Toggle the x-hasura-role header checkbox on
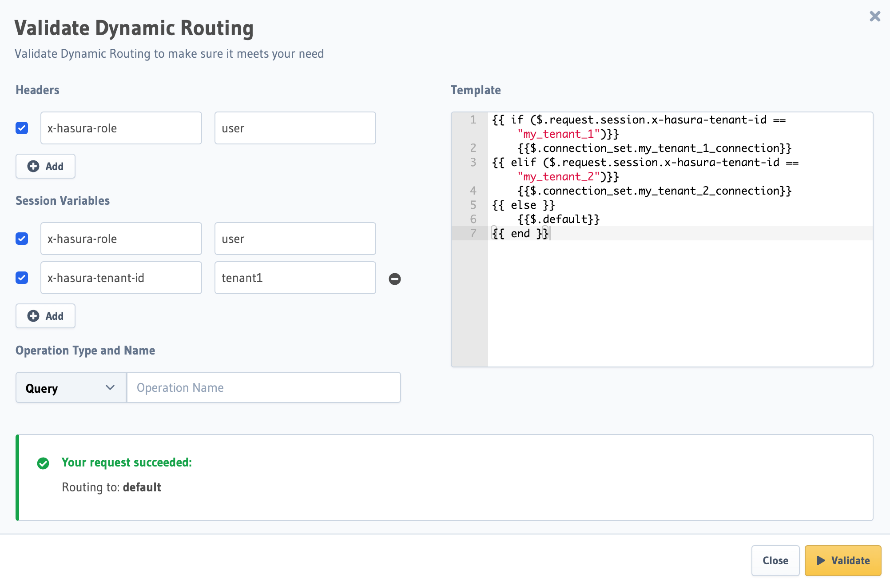This screenshot has width=890, height=582. pos(22,128)
